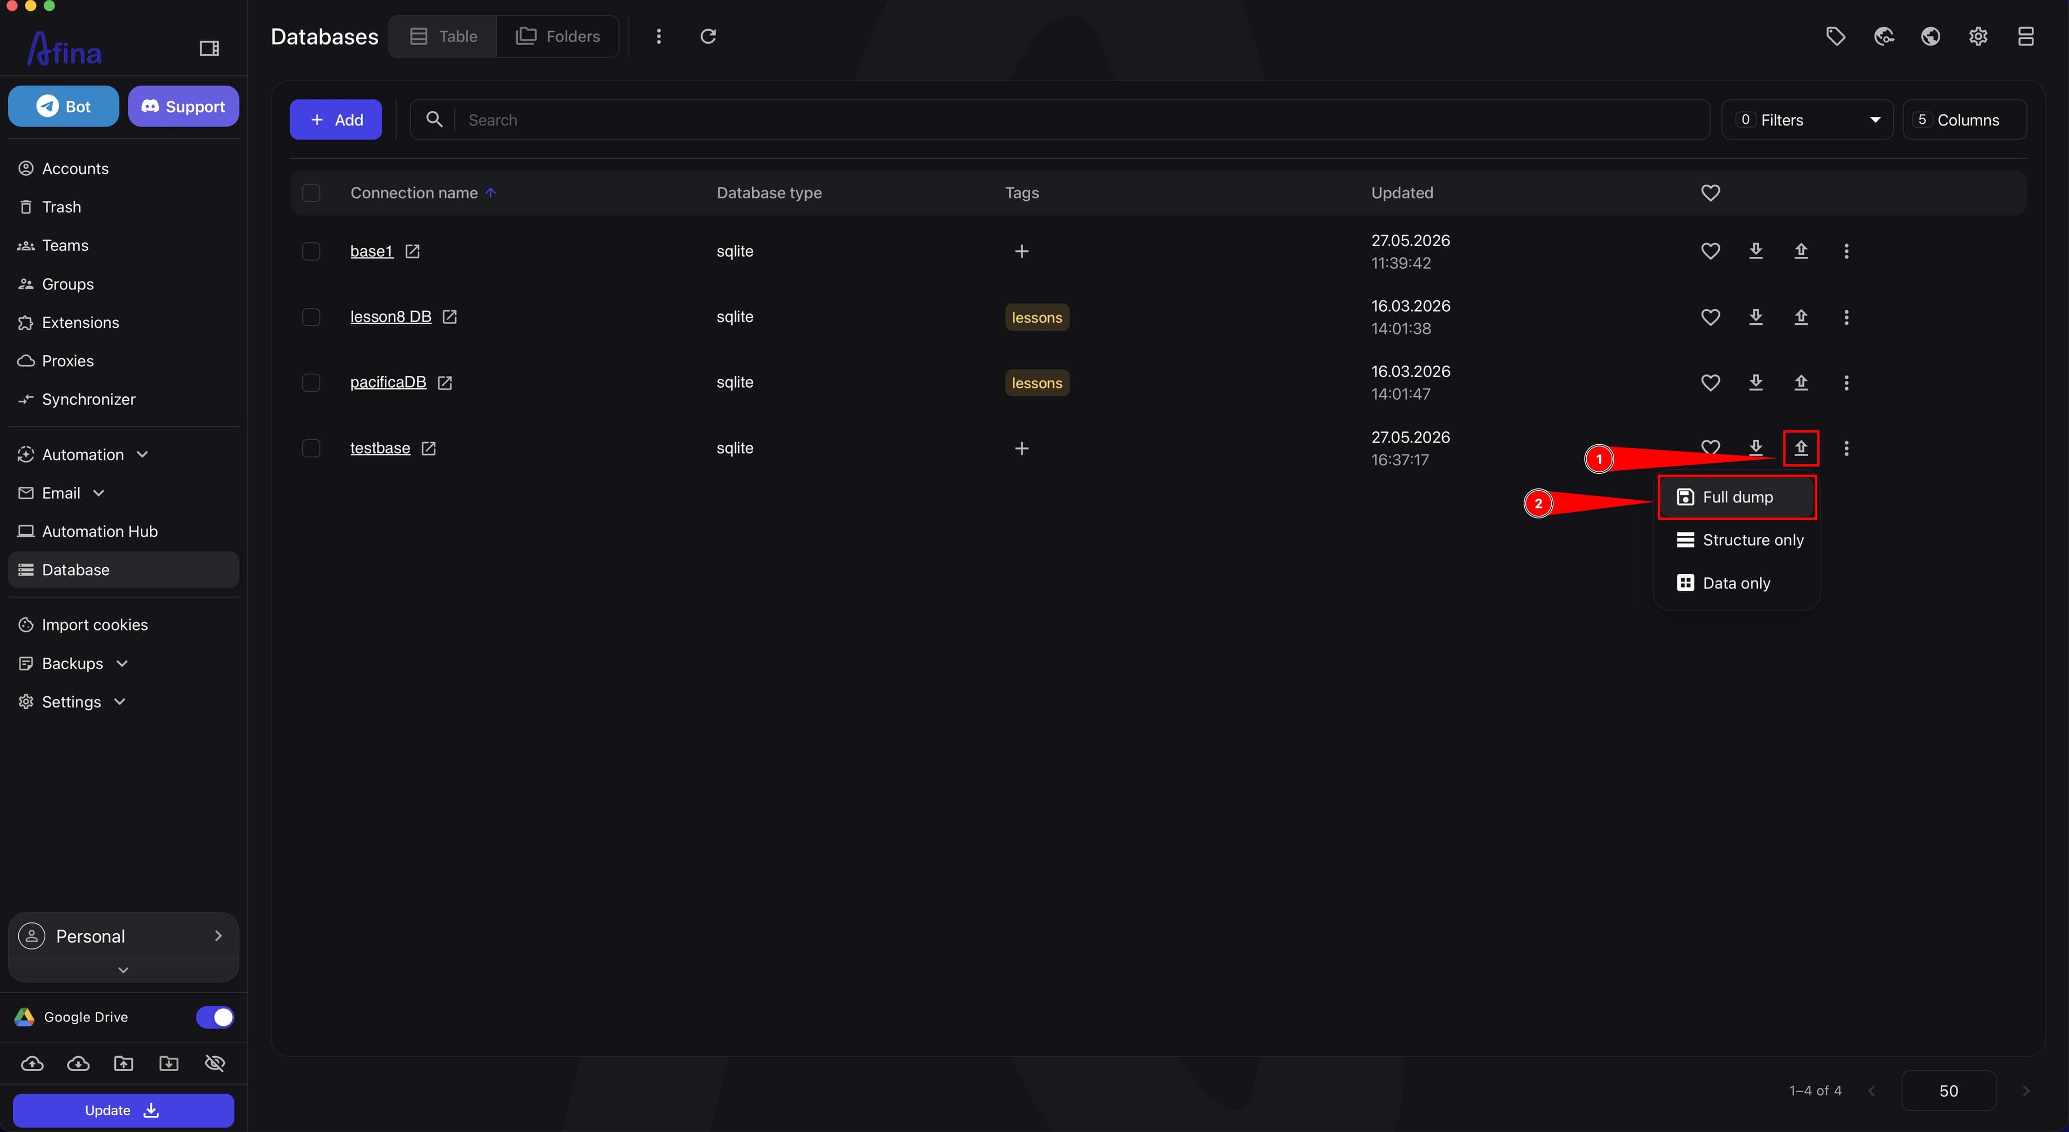2069x1132 pixels.
Task: Import dump into base1 via download icon
Action: pos(1756,251)
